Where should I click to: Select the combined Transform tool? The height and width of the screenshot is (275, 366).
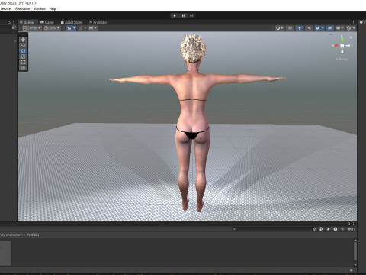click(23, 68)
